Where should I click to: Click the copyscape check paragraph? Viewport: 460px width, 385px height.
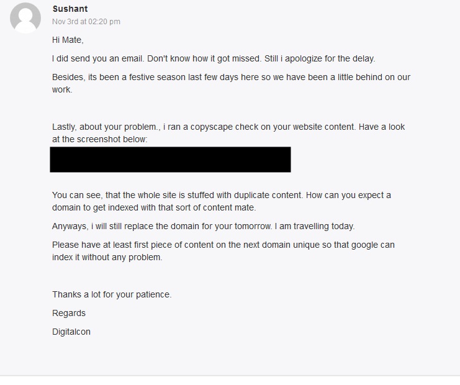point(228,133)
